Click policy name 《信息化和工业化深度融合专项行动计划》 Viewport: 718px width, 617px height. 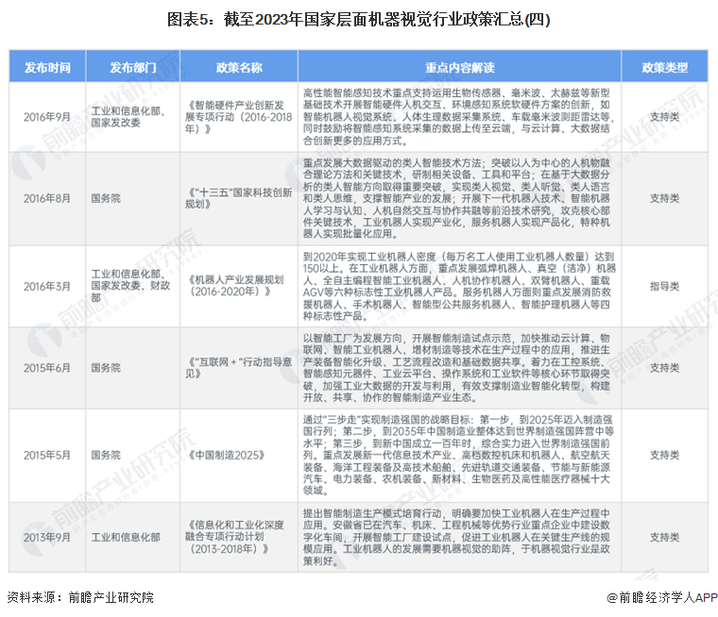(x=234, y=537)
